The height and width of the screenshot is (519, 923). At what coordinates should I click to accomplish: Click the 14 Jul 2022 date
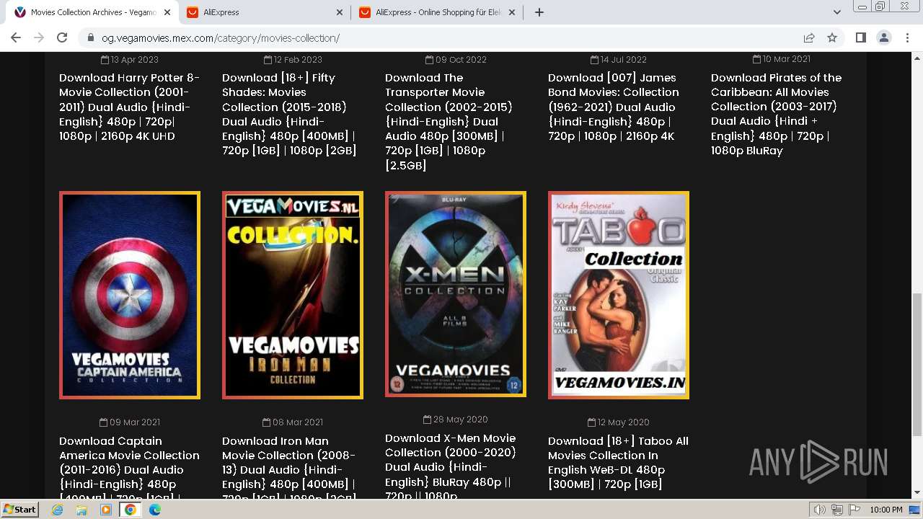click(619, 60)
